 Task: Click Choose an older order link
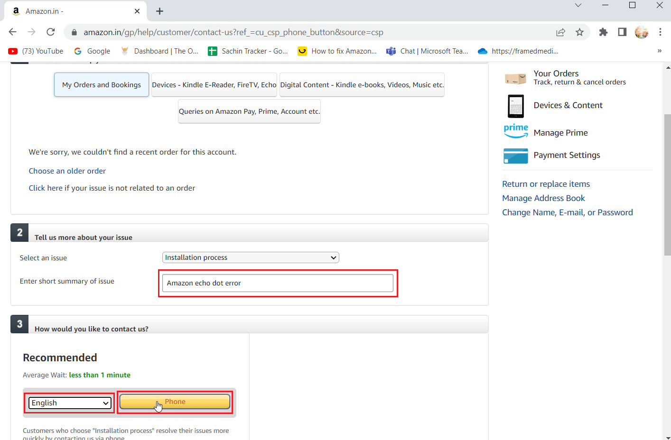tap(67, 171)
